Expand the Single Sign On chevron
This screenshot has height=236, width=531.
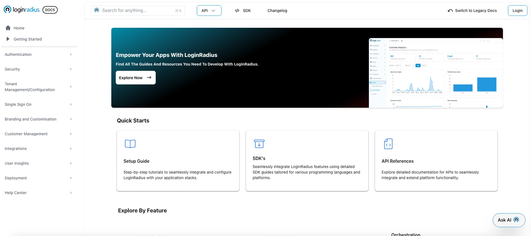pos(71,104)
